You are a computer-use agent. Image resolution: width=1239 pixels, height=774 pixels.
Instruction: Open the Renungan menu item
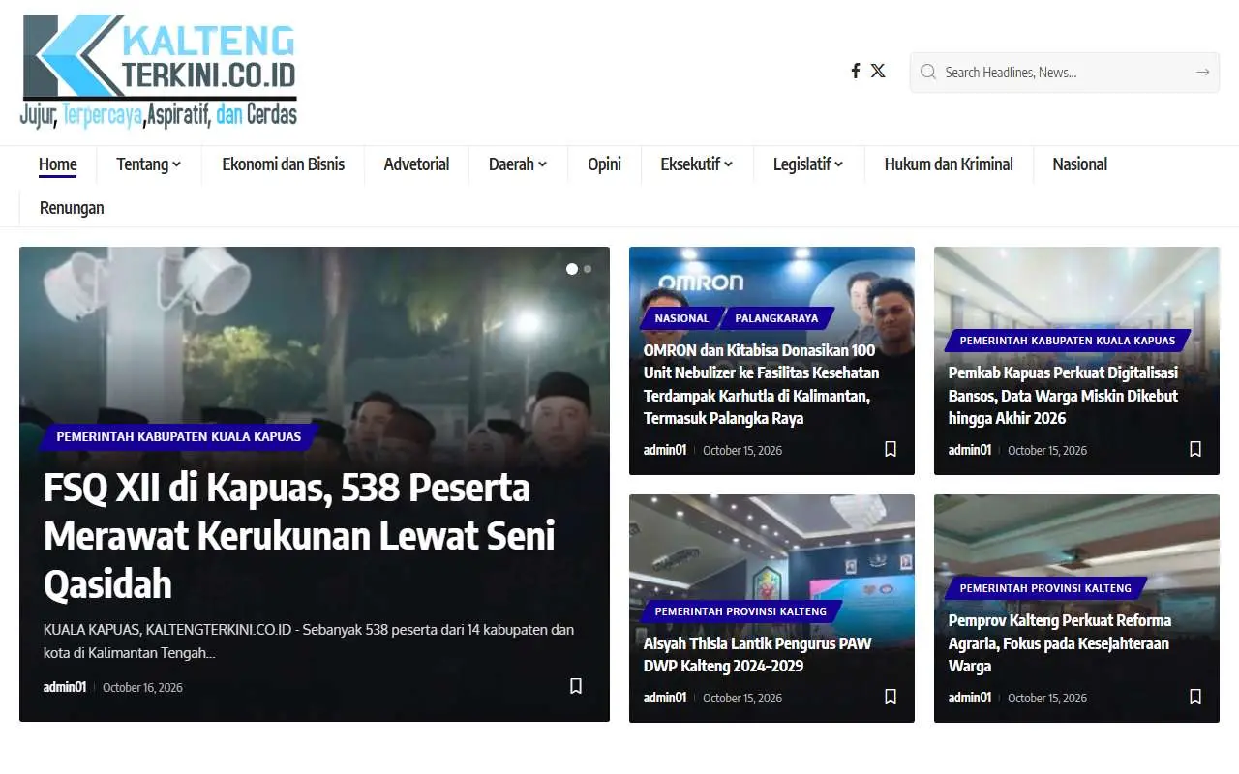pos(72,208)
